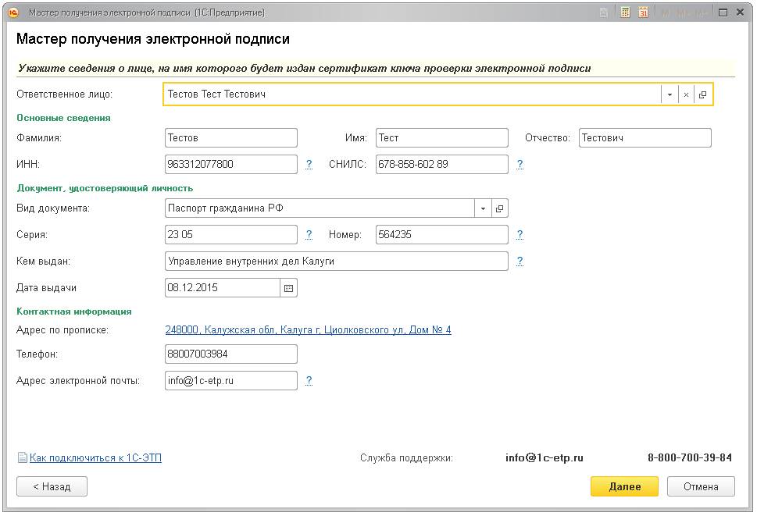The image size is (757, 516).
Task: Cancel the wizard with Отмена
Action: click(701, 486)
